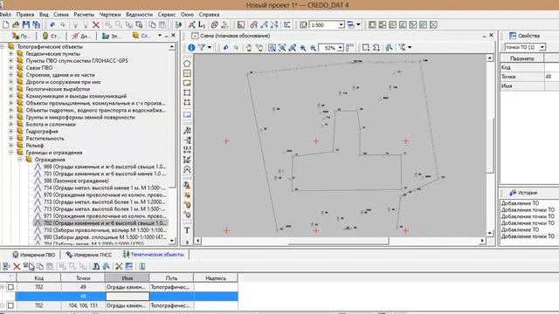Zoom out with the minus magnifier icon
Image resolution: width=559 pixels, height=314 pixels.
click(x=313, y=48)
